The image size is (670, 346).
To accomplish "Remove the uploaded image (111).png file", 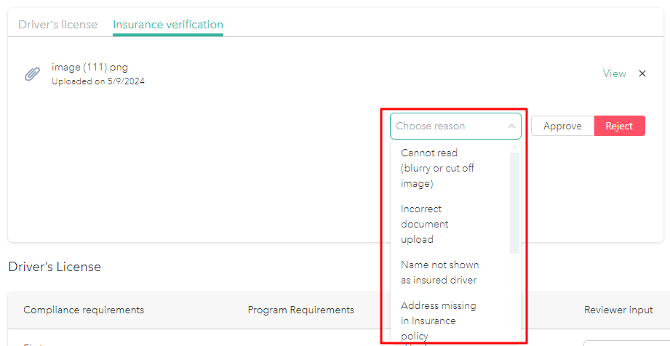I will click(642, 73).
